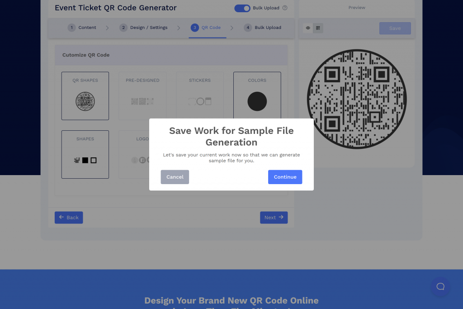The width and height of the screenshot is (463, 309).
Task: Click the circular QR code preview
Action: coord(357,99)
